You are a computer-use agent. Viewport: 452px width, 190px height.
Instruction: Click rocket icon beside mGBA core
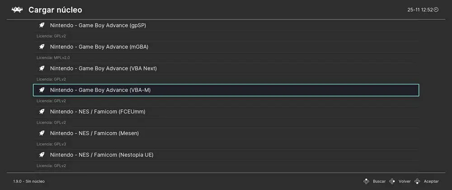[42, 47]
